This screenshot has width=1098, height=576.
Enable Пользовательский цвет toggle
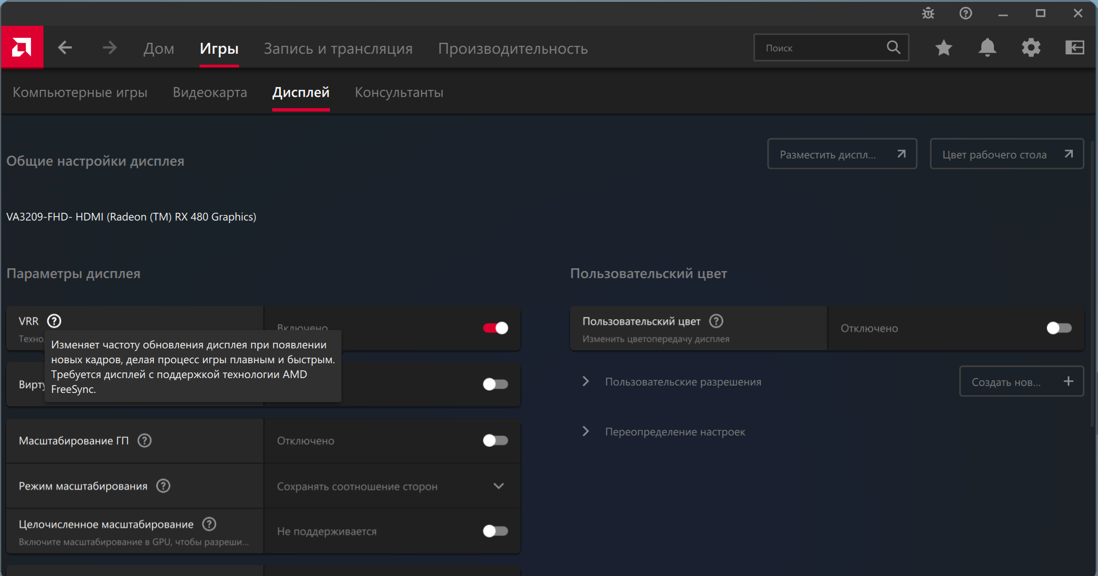(1059, 328)
